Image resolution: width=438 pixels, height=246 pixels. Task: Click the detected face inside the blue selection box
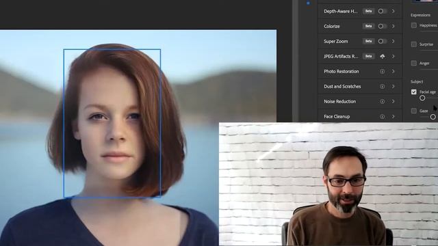pyautogui.click(x=112, y=123)
